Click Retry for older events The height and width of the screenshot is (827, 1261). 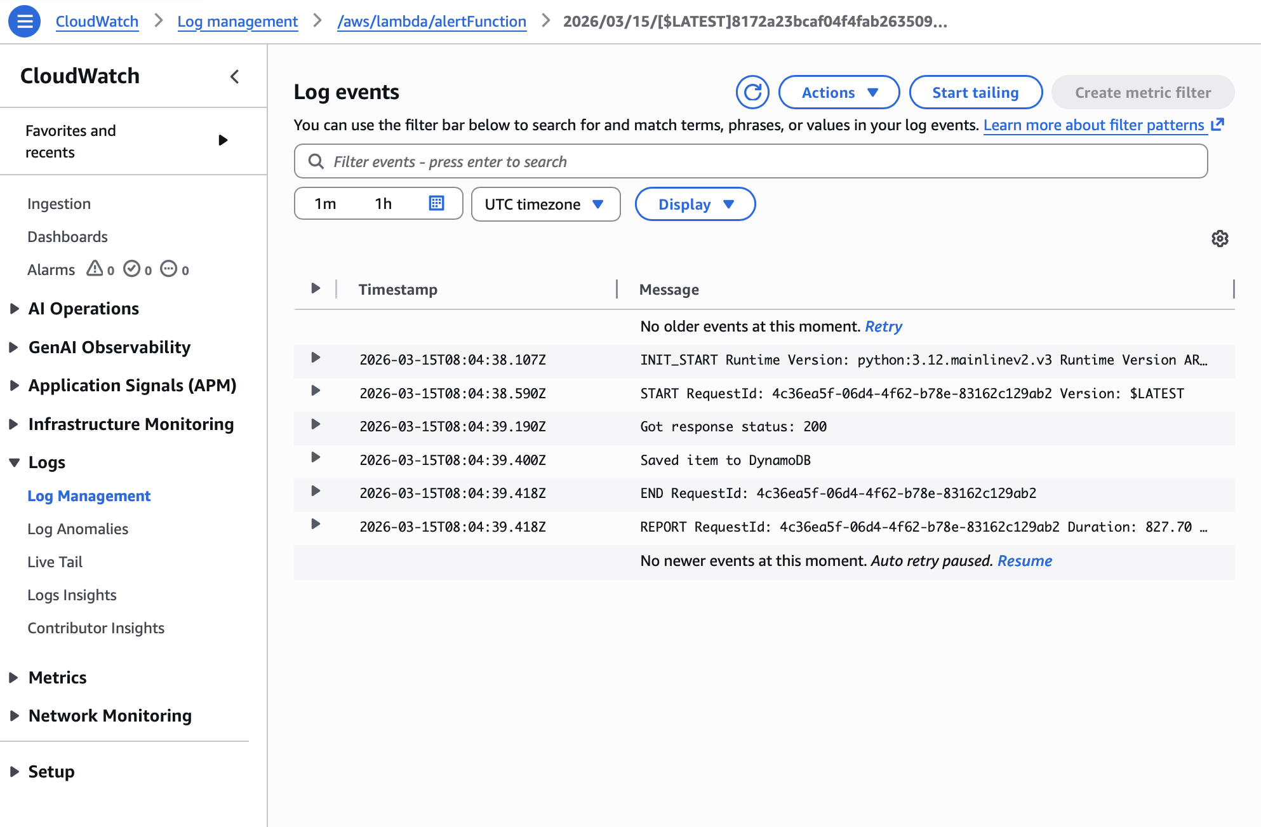pos(883,326)
